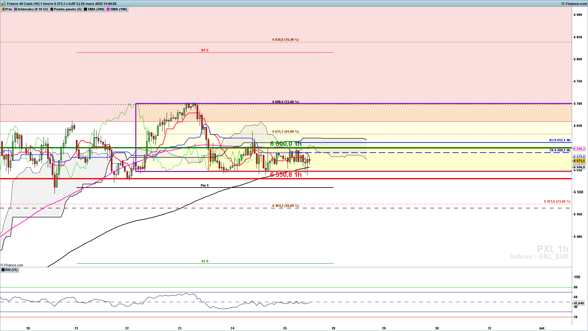Select the KJ 6 612,1 4h line label

[x=560, y=140]
